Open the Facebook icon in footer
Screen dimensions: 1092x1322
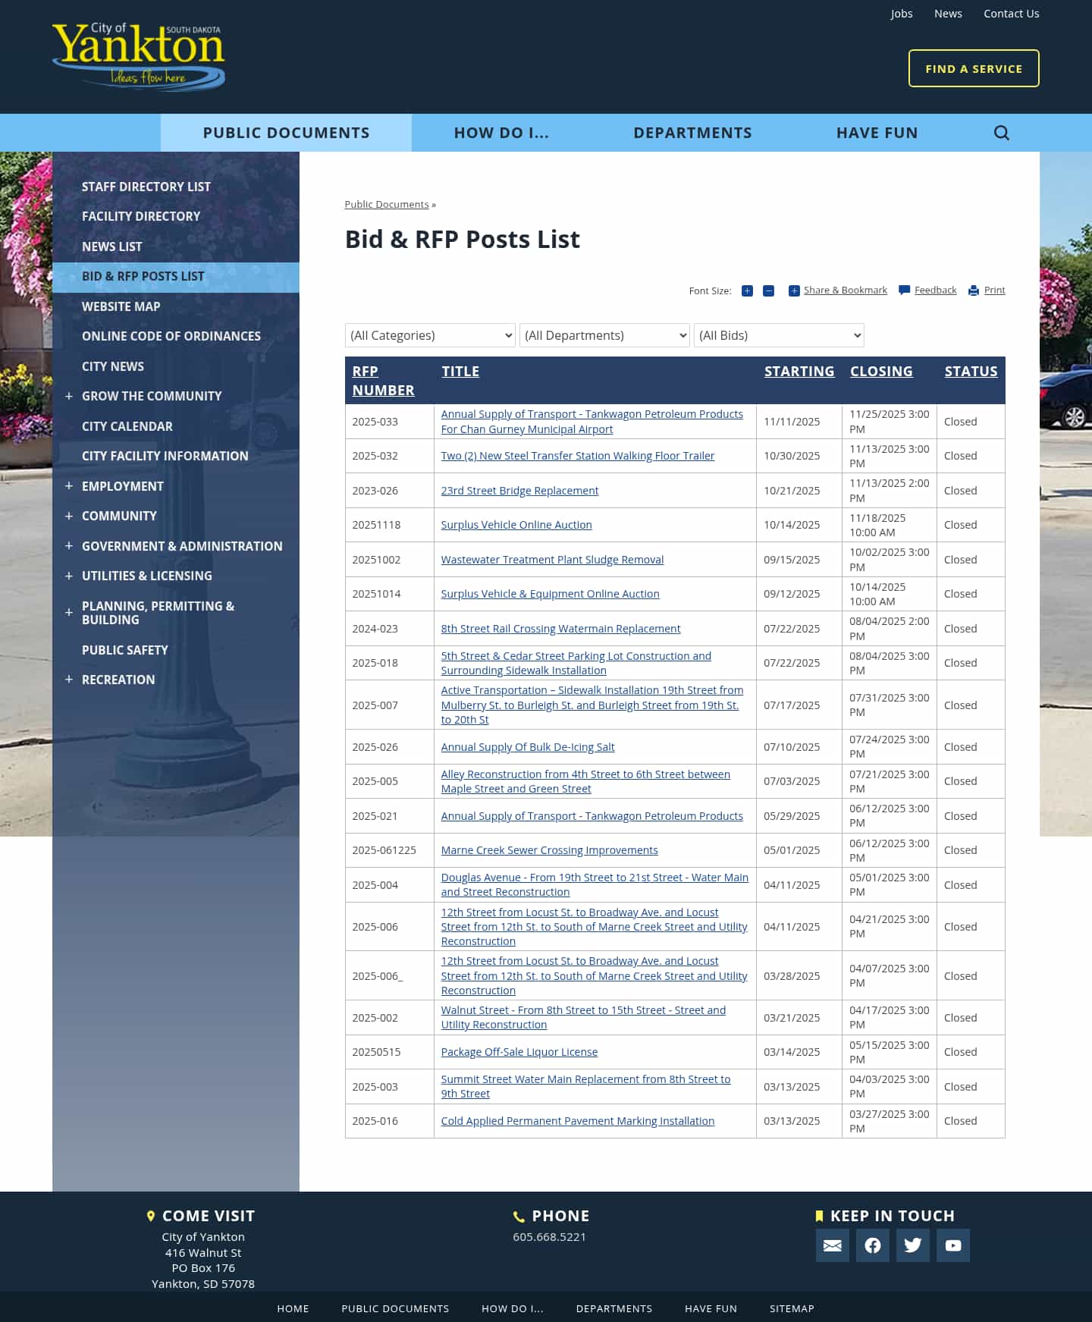click(872, 1245)
